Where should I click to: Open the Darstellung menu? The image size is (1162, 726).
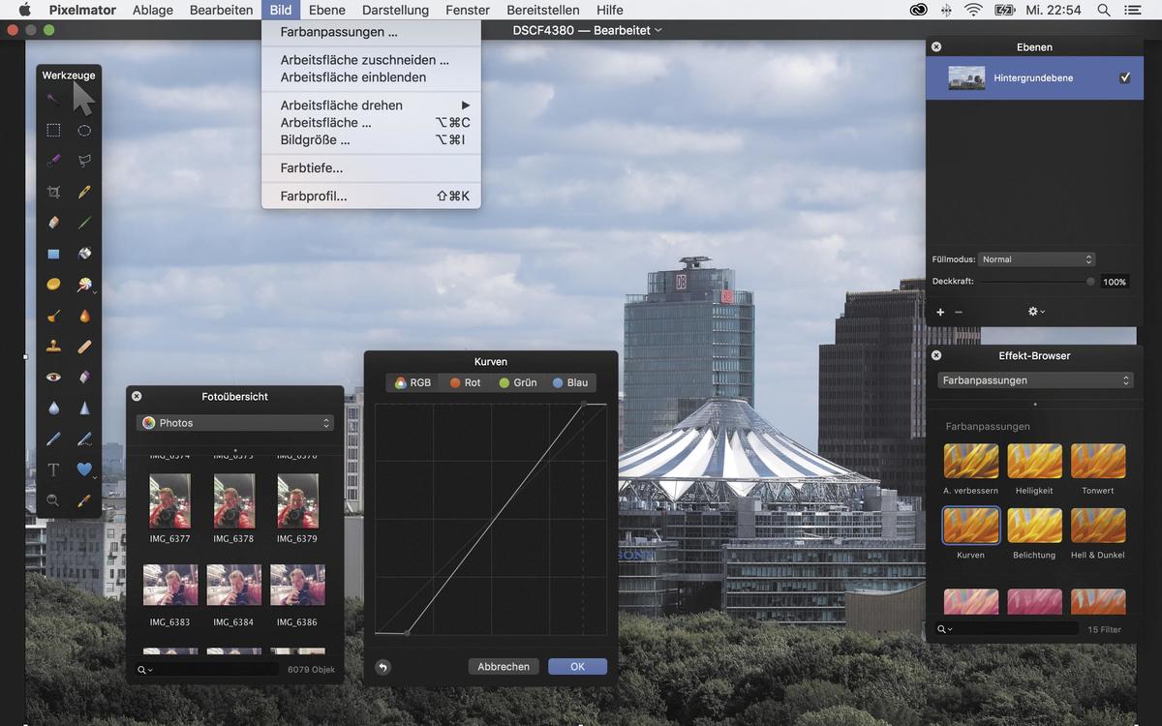(395, 10)
